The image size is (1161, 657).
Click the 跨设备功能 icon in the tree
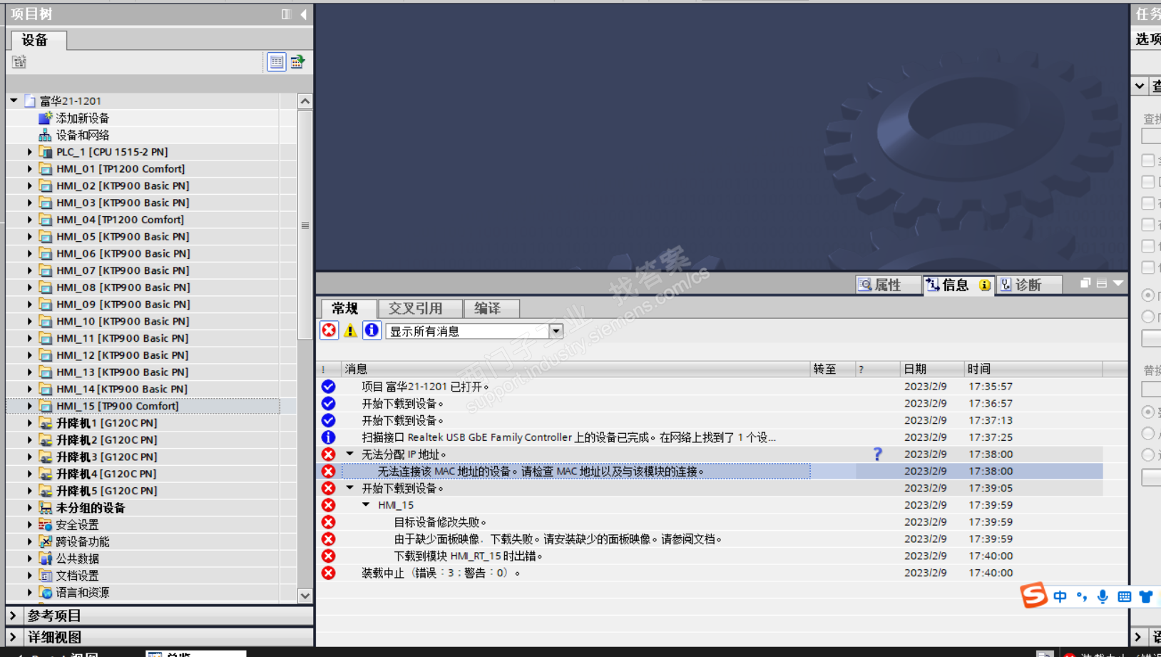coord(46,542)
